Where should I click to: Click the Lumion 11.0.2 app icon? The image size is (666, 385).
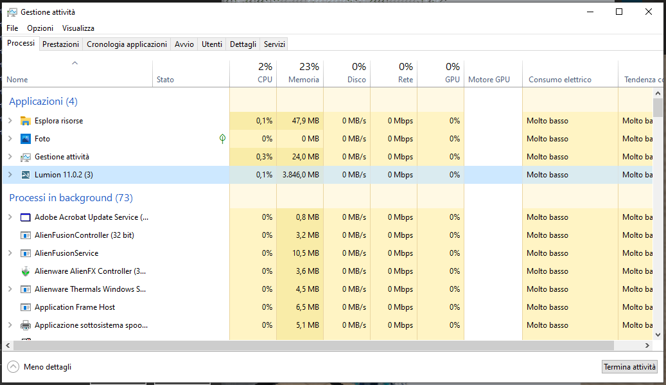[26, 175]
